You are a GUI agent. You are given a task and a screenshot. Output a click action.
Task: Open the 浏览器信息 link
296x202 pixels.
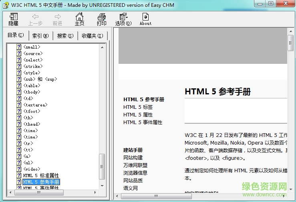tap(135, 173)
